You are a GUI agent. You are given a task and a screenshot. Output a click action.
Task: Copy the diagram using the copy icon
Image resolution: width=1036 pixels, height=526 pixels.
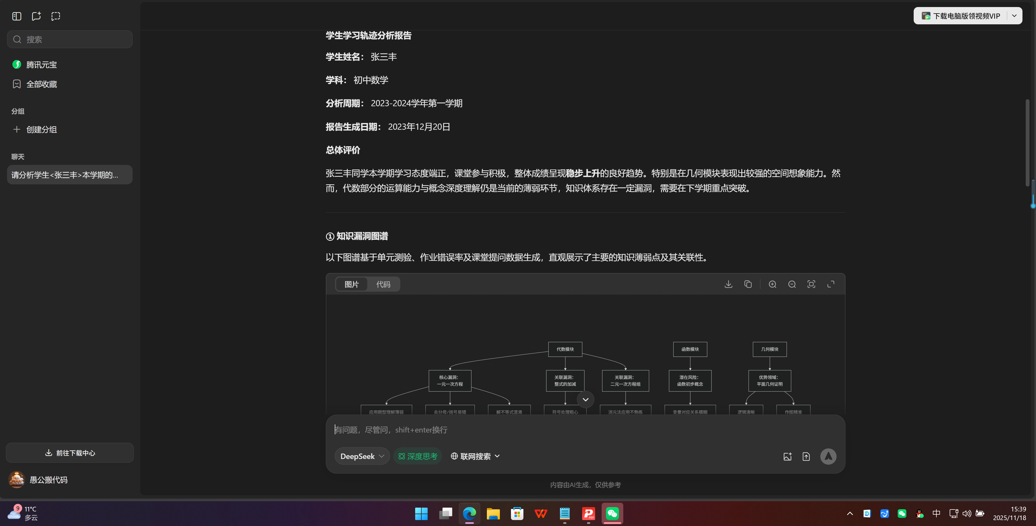tap(748, 284)
